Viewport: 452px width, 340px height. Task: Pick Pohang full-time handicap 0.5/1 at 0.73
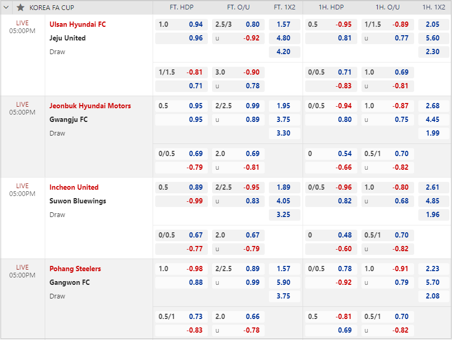(x=182, y=317)
